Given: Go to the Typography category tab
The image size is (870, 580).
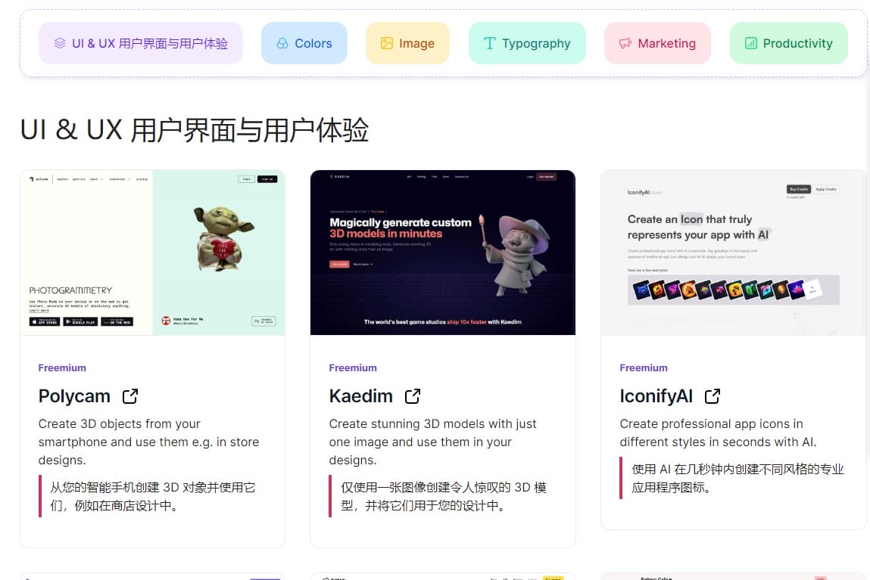Looking at the screenshot, I should point(527,43).
